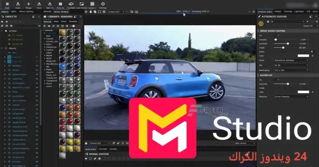This screenshot has height=167, width=319.
Task: Click the pencil icon in Attribute Editor header
Action: click(x=259, y=17)
